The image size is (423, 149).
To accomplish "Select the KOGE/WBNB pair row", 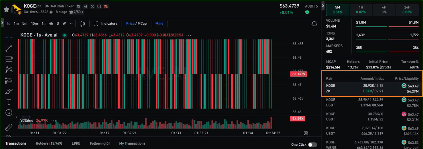I will coord(372,145).
